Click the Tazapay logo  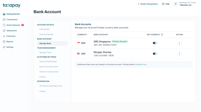pyautogui.click(x=11, y=5)
